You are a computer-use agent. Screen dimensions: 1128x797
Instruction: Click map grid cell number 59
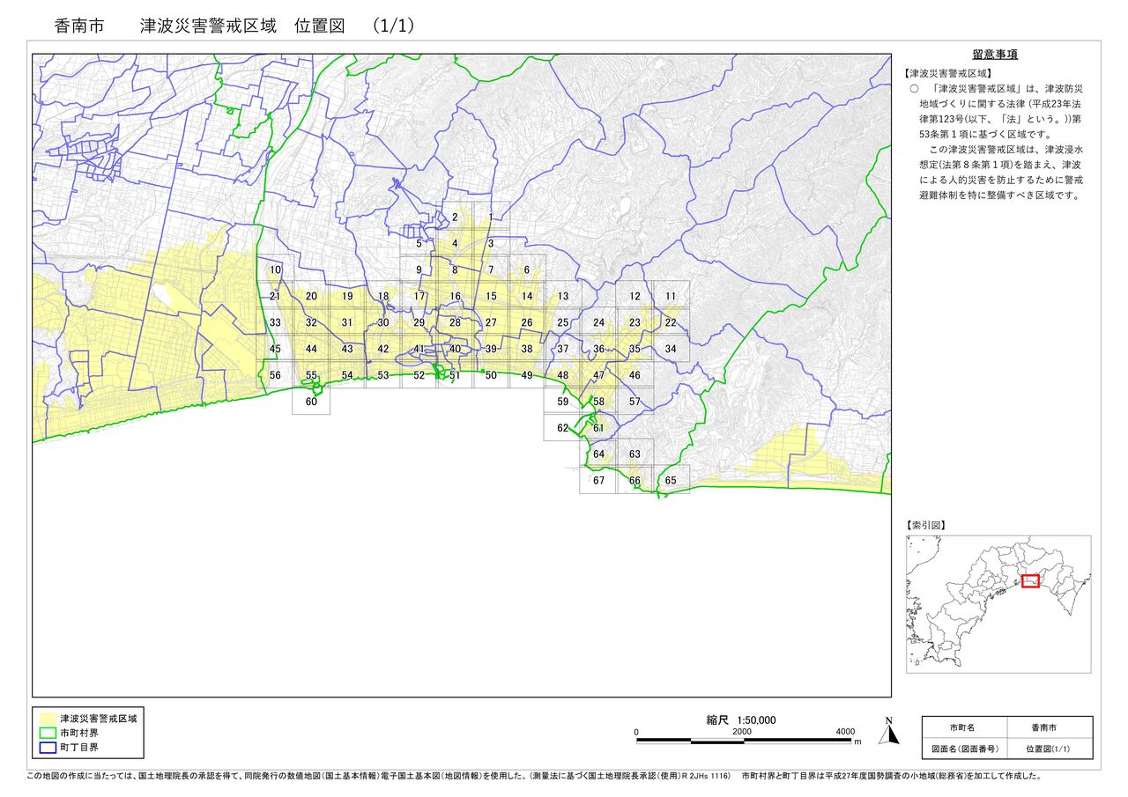[563, 402]
